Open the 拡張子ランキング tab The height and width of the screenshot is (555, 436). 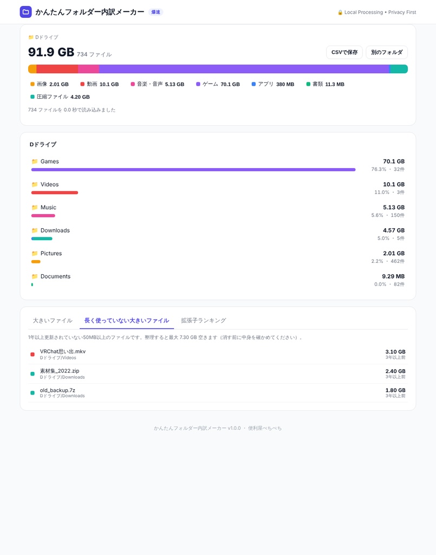pyautogui.click(x=203, y=321)
